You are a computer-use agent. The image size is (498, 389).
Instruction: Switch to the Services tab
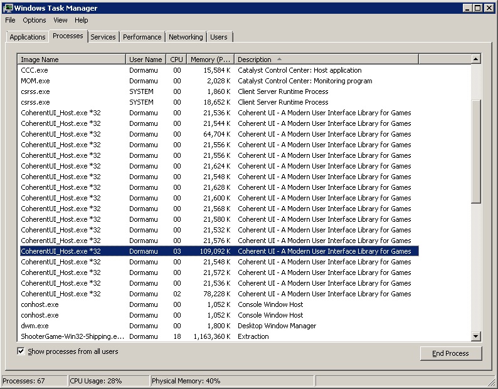click(x=103, y=37)
